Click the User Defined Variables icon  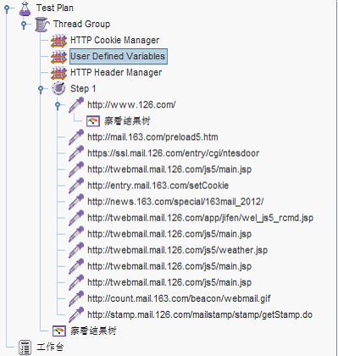[58, 57]
